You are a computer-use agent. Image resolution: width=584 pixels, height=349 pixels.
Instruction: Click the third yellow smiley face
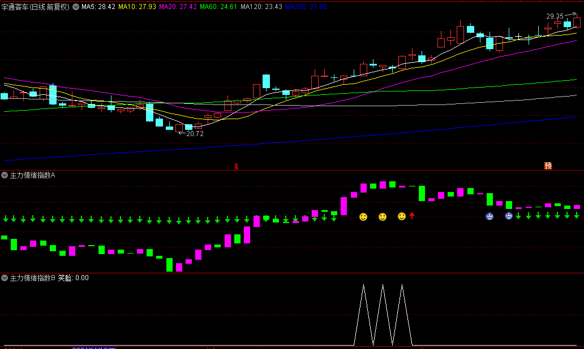[402, 216]
